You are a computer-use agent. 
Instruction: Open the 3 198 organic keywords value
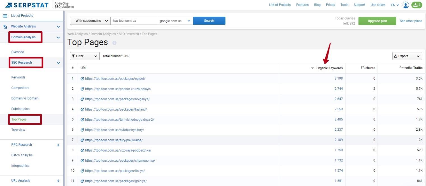coord(339,79)
